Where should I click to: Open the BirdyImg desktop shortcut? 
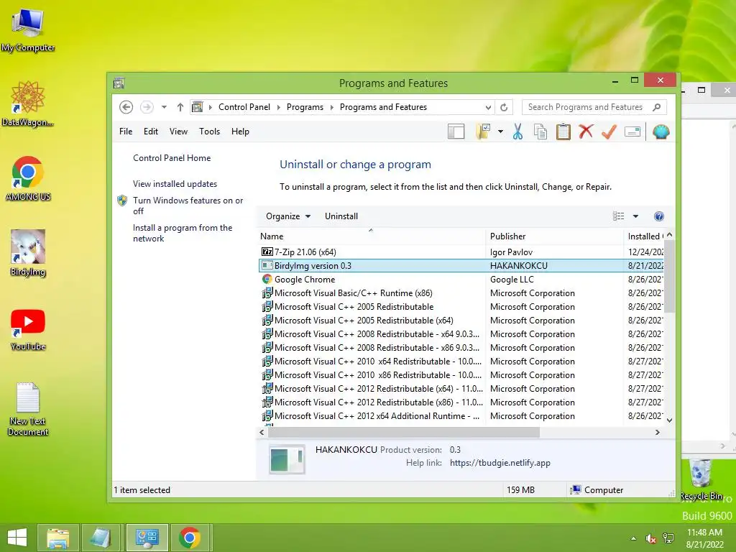point(28,254)
